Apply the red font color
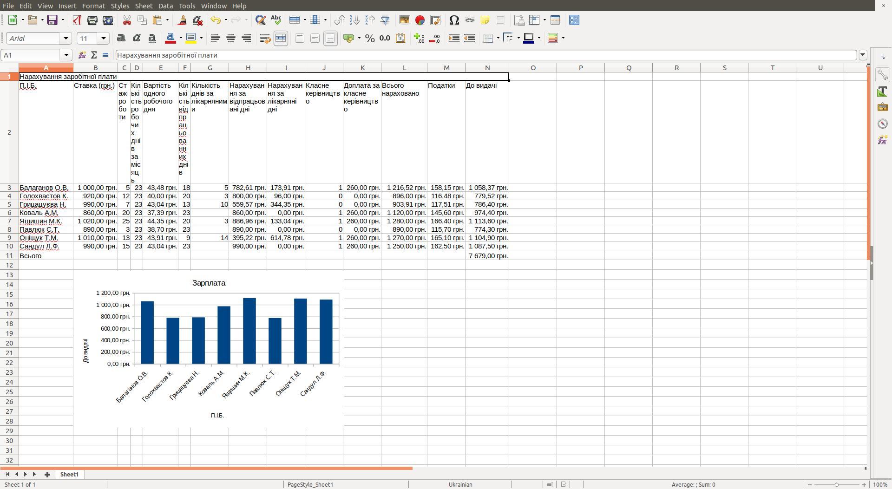 coord(171,39)
